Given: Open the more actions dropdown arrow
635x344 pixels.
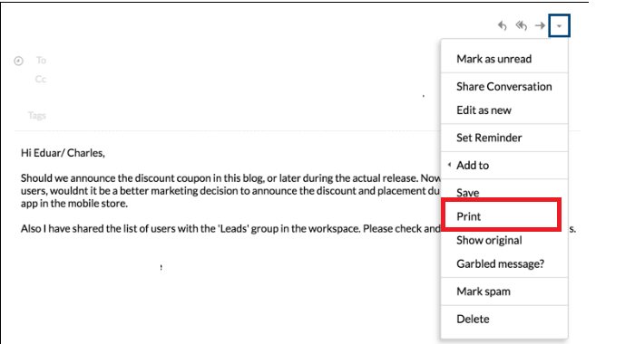Looking at the screenshot, I should [x=559, y=26].
